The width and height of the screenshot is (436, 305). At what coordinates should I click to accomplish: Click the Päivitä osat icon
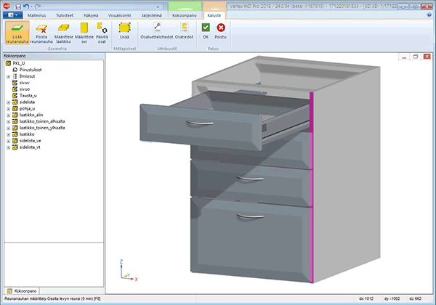[x=102, y=31]
